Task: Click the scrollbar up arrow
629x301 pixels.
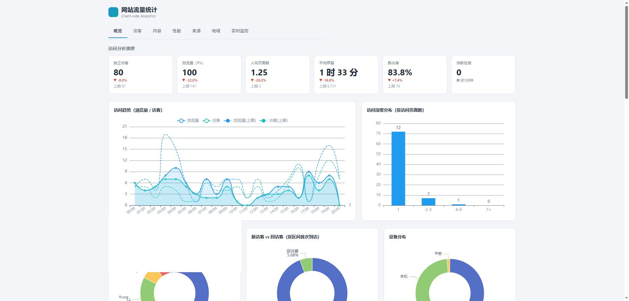Action: pyautogui.click(x=626, y=2)
